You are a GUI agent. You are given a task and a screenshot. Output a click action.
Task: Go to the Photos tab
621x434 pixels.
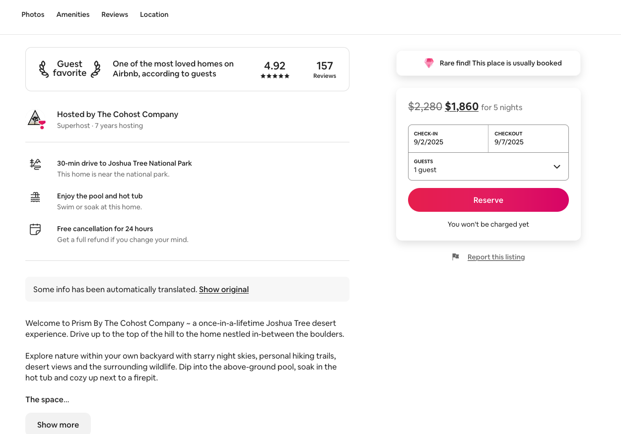coord(33,14)
